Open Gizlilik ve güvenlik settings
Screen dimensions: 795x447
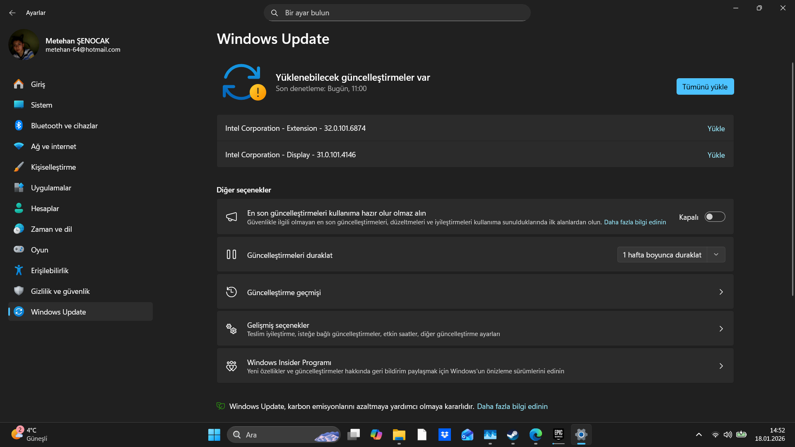tap(80, 291)
